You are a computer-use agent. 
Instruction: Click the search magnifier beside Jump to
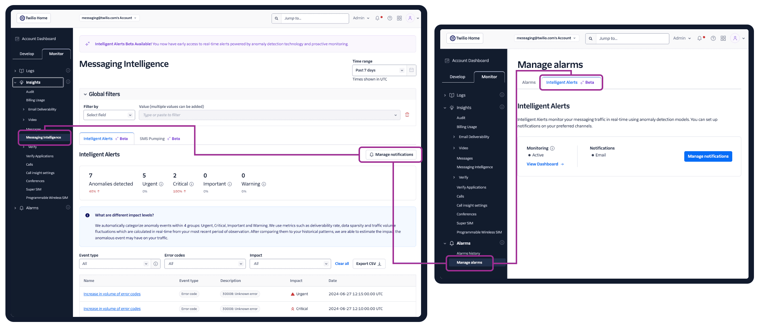(276, 18)
